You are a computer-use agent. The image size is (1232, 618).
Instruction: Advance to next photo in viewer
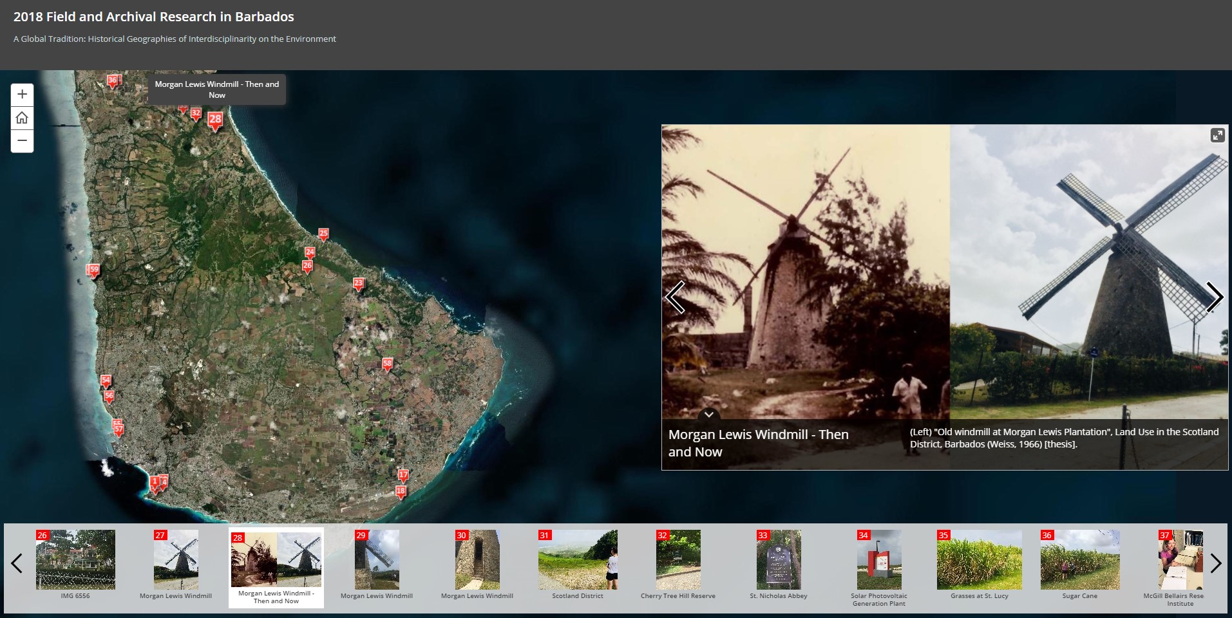click(1214, 297)
